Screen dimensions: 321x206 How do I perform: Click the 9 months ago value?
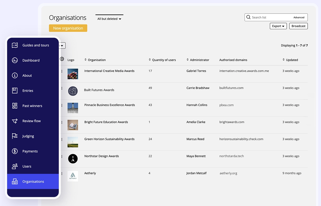[x=292, y=173]
